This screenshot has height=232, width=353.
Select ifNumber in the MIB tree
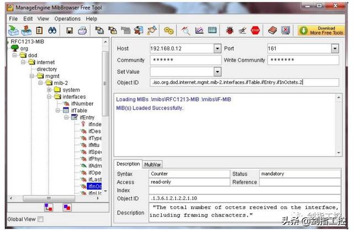[x=82, y=104]
